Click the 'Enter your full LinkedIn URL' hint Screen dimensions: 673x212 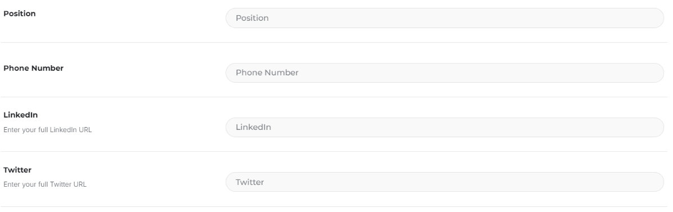pos(48,129)
